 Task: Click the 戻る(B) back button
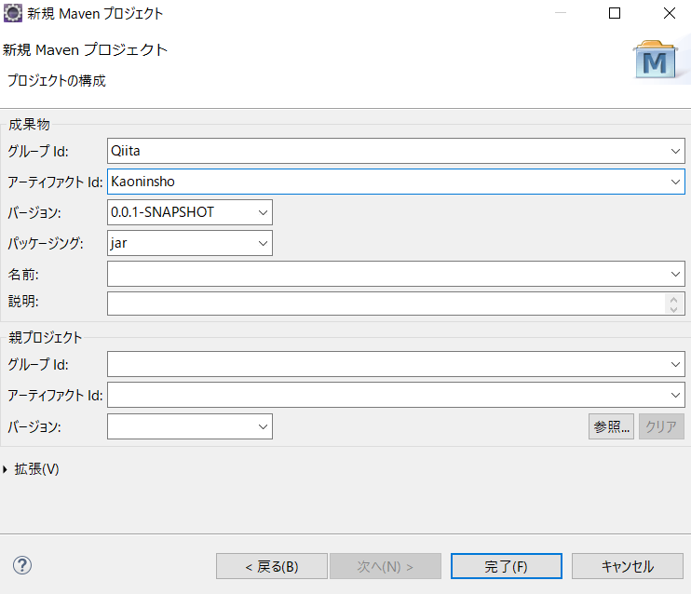tap(272, 566)
